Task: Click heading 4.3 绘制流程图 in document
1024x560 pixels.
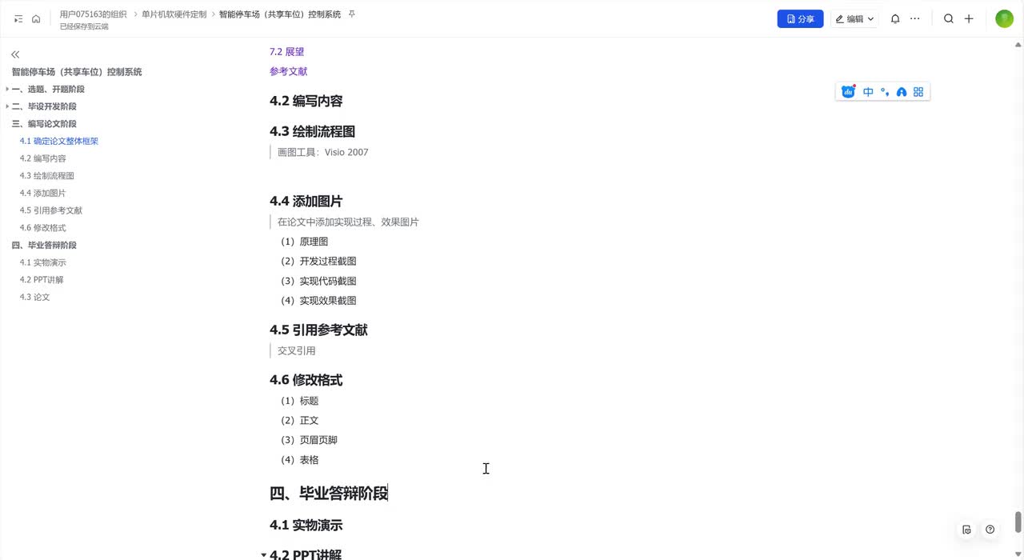Action: (x=312, y=132)
